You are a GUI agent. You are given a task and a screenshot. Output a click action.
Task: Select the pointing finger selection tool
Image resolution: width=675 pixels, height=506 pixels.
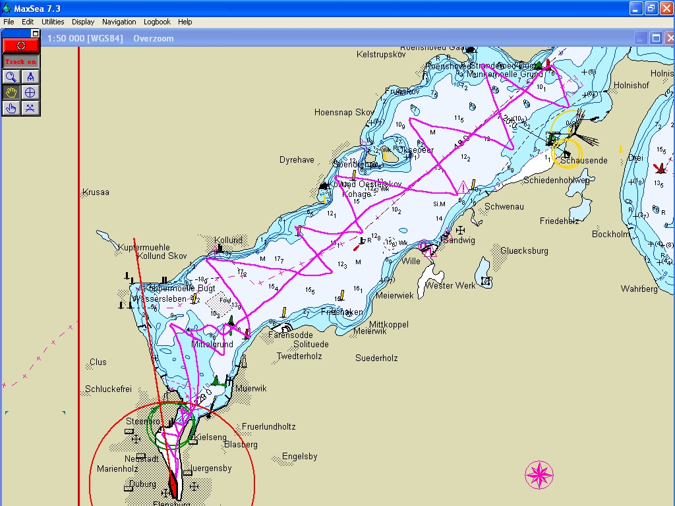click(x=11, y=108)
